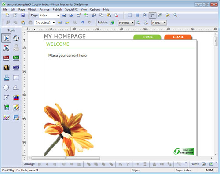Select the Mona Lisa Image tool
The image size is (220, 174).
pos(6,68)
